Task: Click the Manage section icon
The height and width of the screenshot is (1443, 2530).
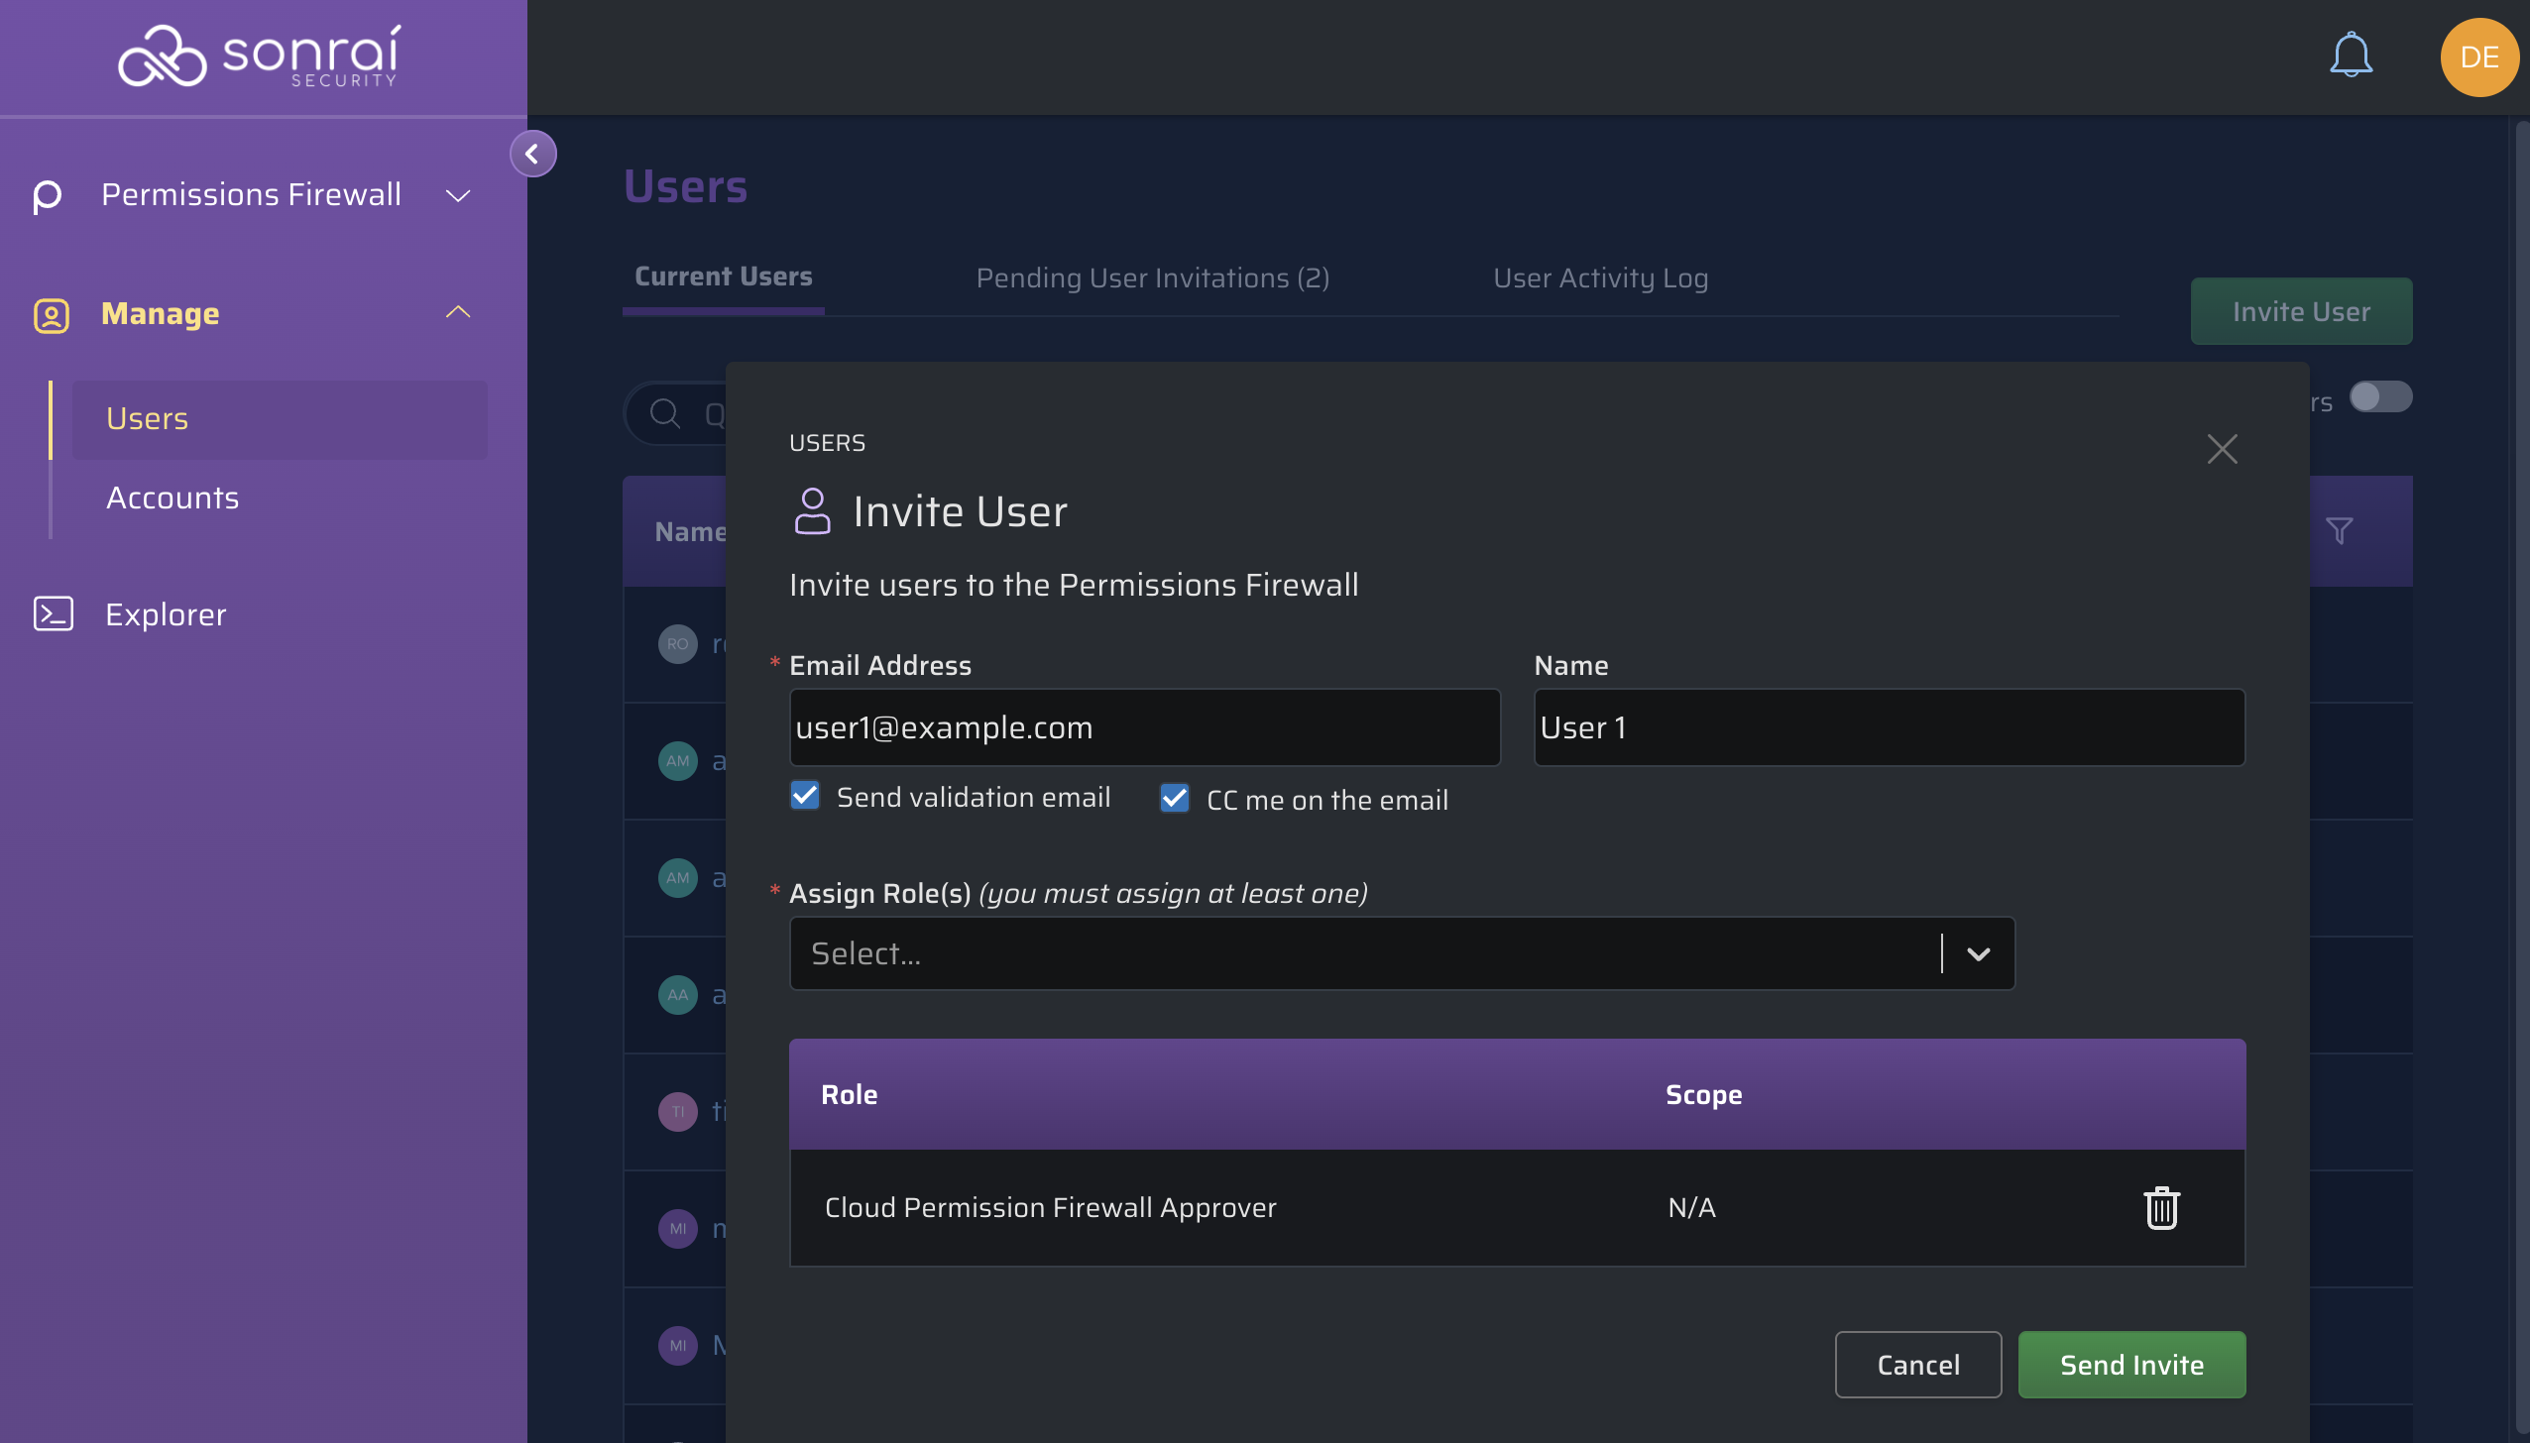Action: [52, 315]
